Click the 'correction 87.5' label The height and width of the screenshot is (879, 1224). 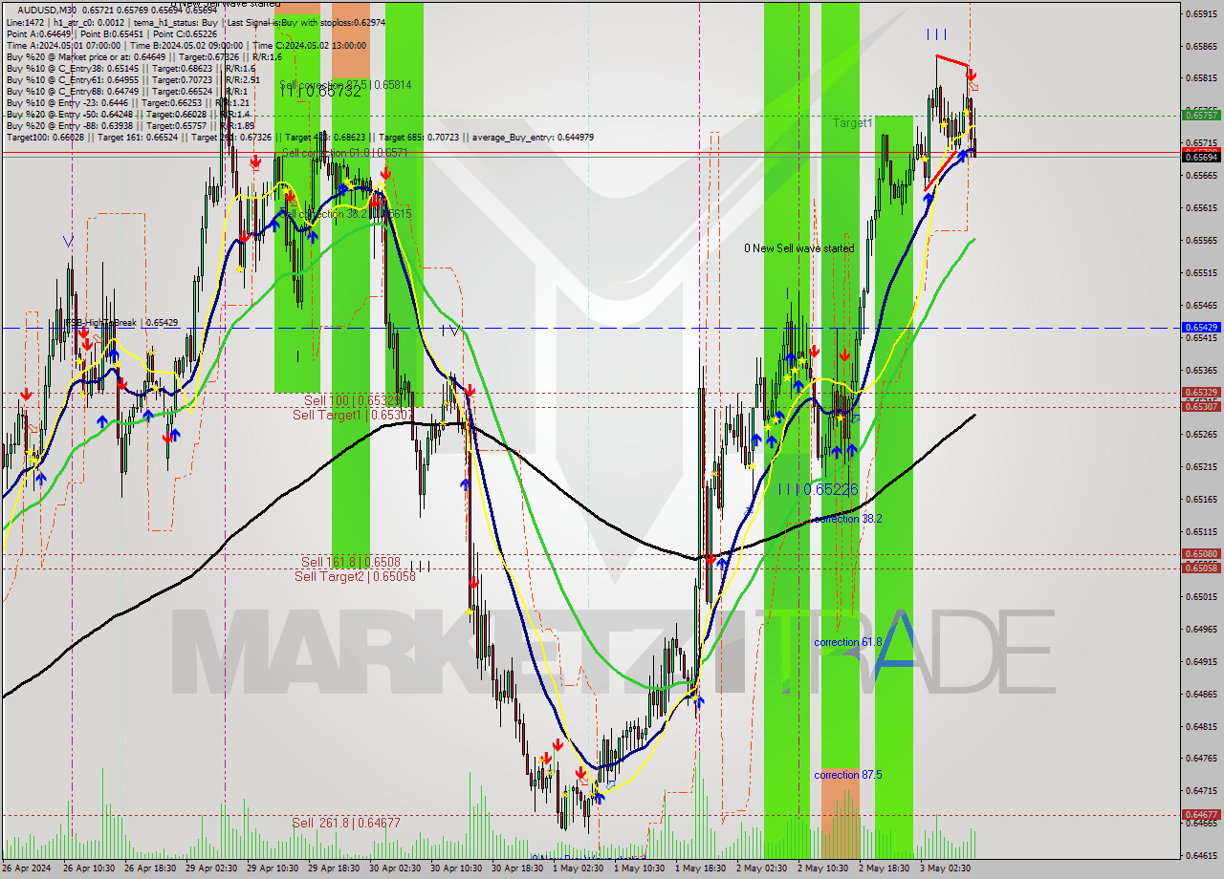[x=847, y=775]
